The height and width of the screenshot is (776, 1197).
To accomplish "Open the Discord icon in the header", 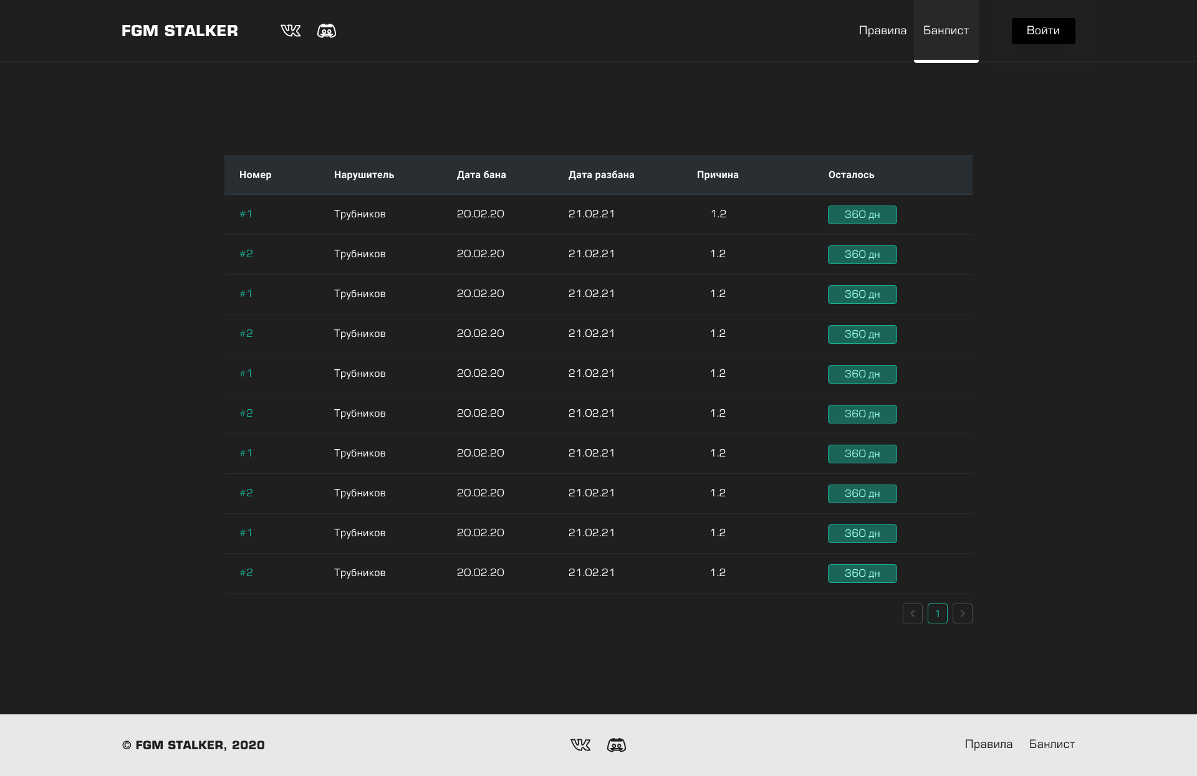I will (327, 31).
